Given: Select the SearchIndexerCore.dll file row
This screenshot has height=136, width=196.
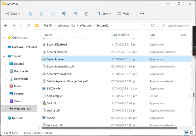Looking at the screenshot, I should click(x=116, y=67).
